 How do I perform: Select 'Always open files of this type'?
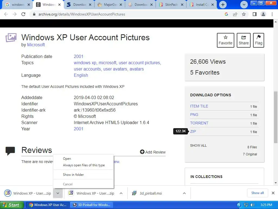click(x=83, y=165)
